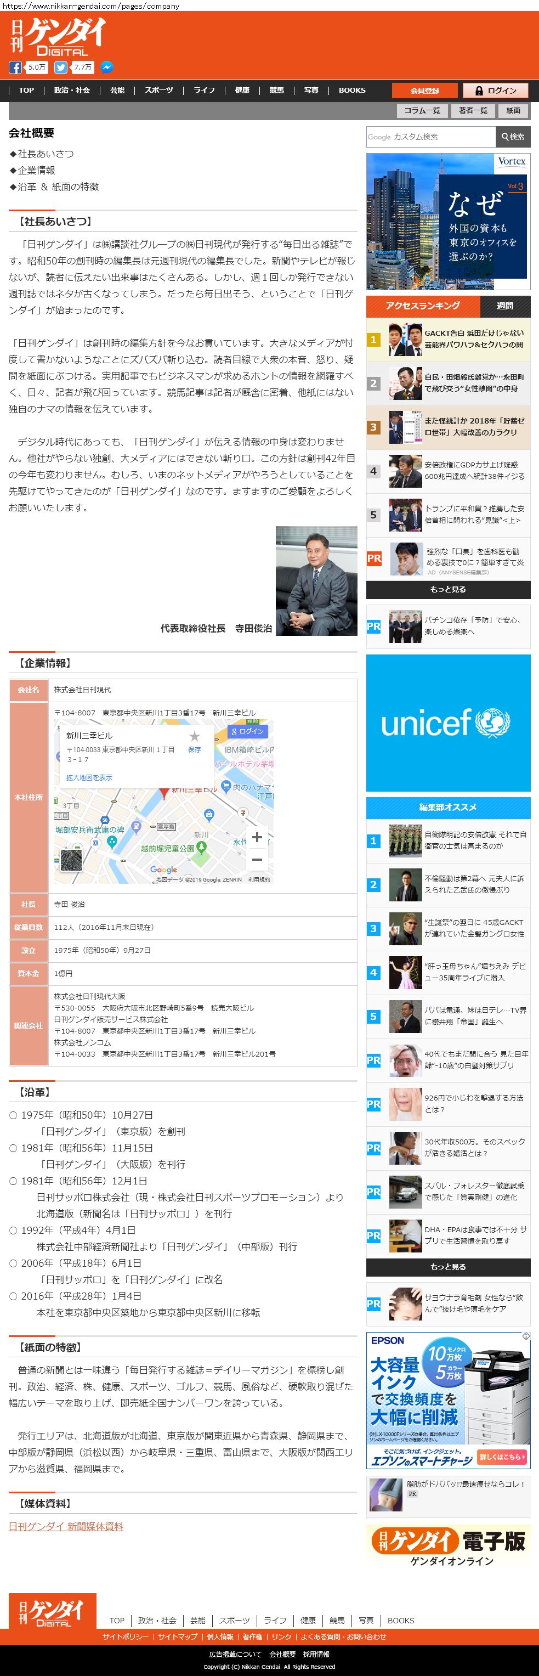539x1676 pixels.
Task: Open 紙面 tab
Action: pyautogui.click(x=514, y=111)
